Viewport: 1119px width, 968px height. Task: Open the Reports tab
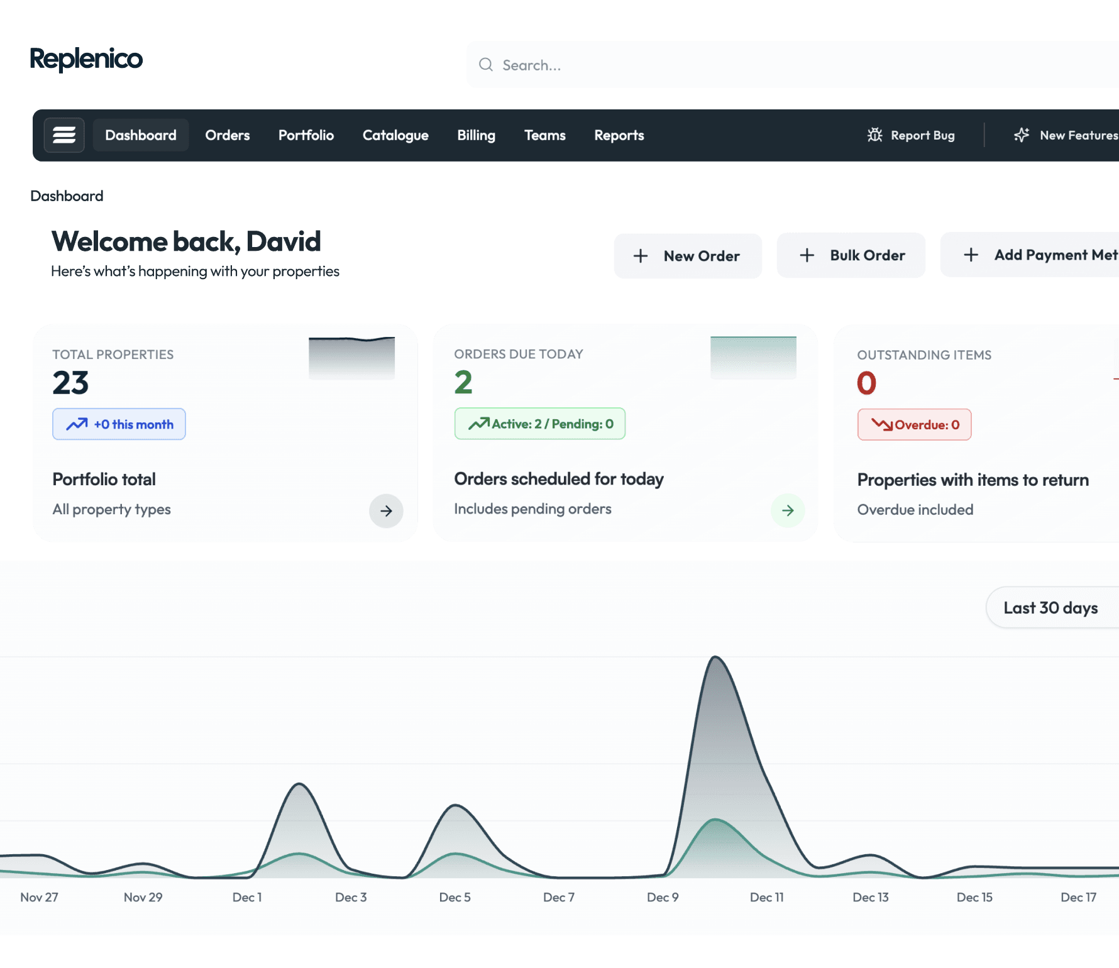(x=619, y=135)
